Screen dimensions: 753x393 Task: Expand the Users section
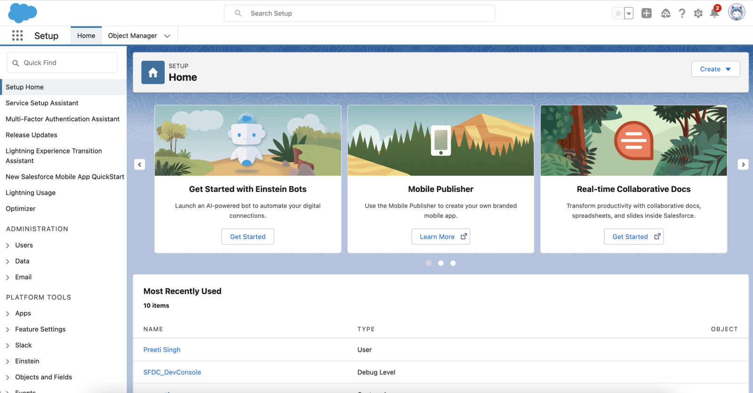tap(8, 245)
